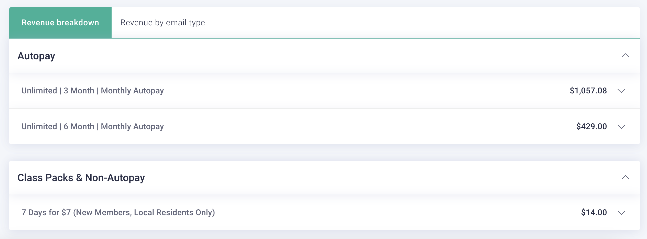Screen dimensions: 647x239
Task: Expand the Unlimited 6 Month Autopay chevron
Action: coord(621,127)
